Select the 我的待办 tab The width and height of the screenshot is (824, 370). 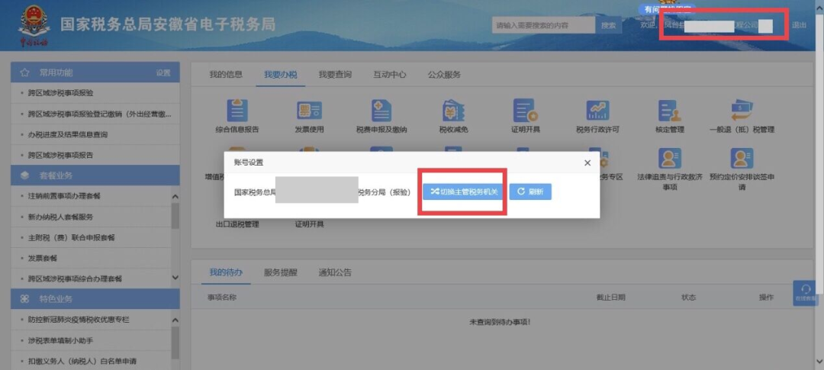[x=226, y=272]
